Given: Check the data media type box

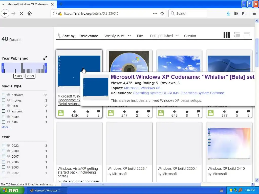Looking at the screenshot, I should click(x=3, y=122).
